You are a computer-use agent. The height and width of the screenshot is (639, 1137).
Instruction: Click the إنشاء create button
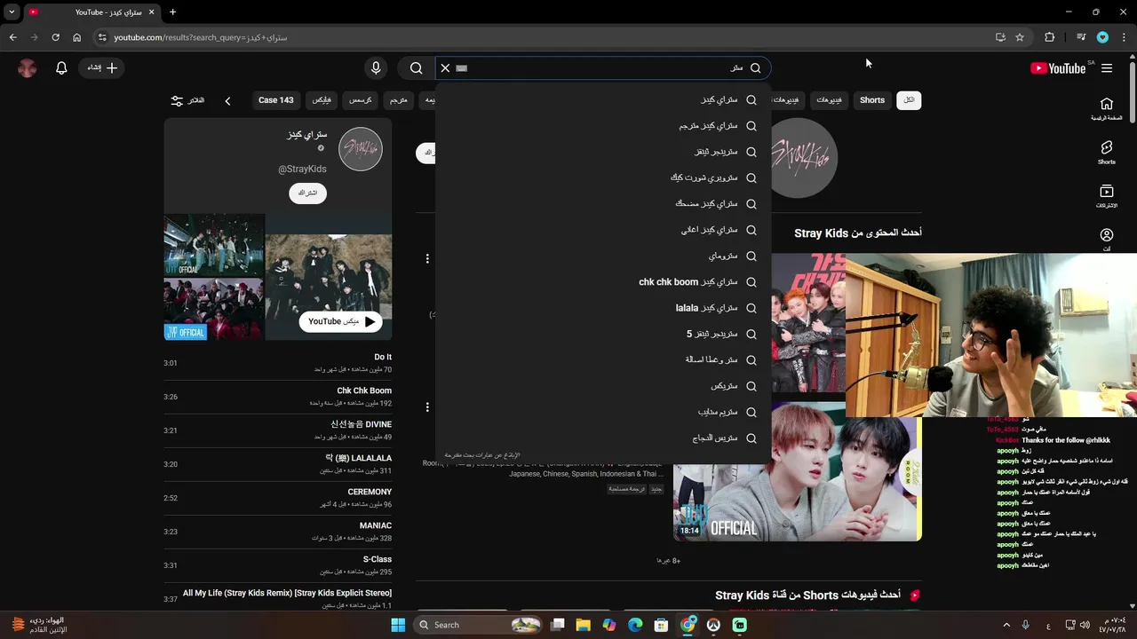pos(102,68)
